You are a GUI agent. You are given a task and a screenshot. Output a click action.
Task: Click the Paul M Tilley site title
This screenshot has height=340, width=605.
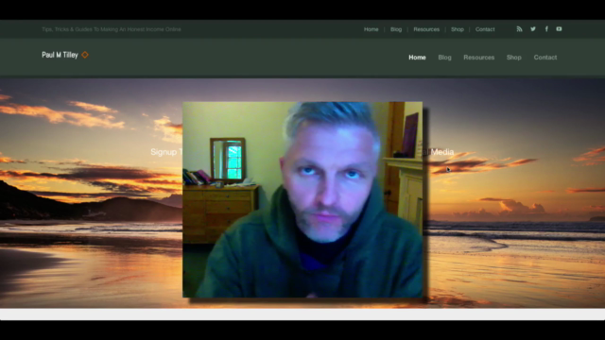(60, 55)
